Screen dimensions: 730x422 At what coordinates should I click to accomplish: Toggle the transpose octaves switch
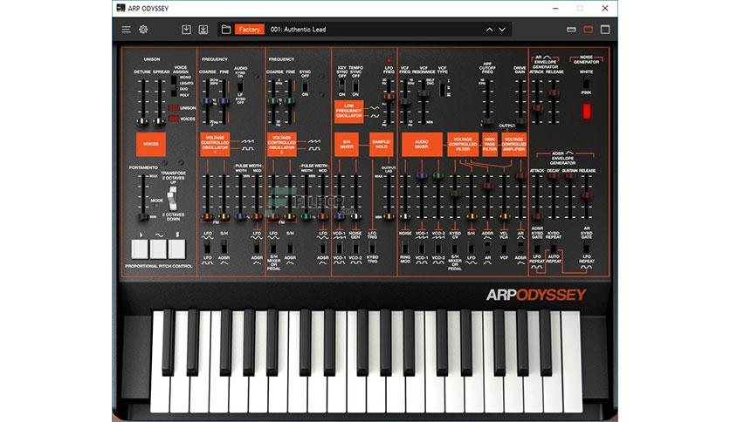pos(172,199)
